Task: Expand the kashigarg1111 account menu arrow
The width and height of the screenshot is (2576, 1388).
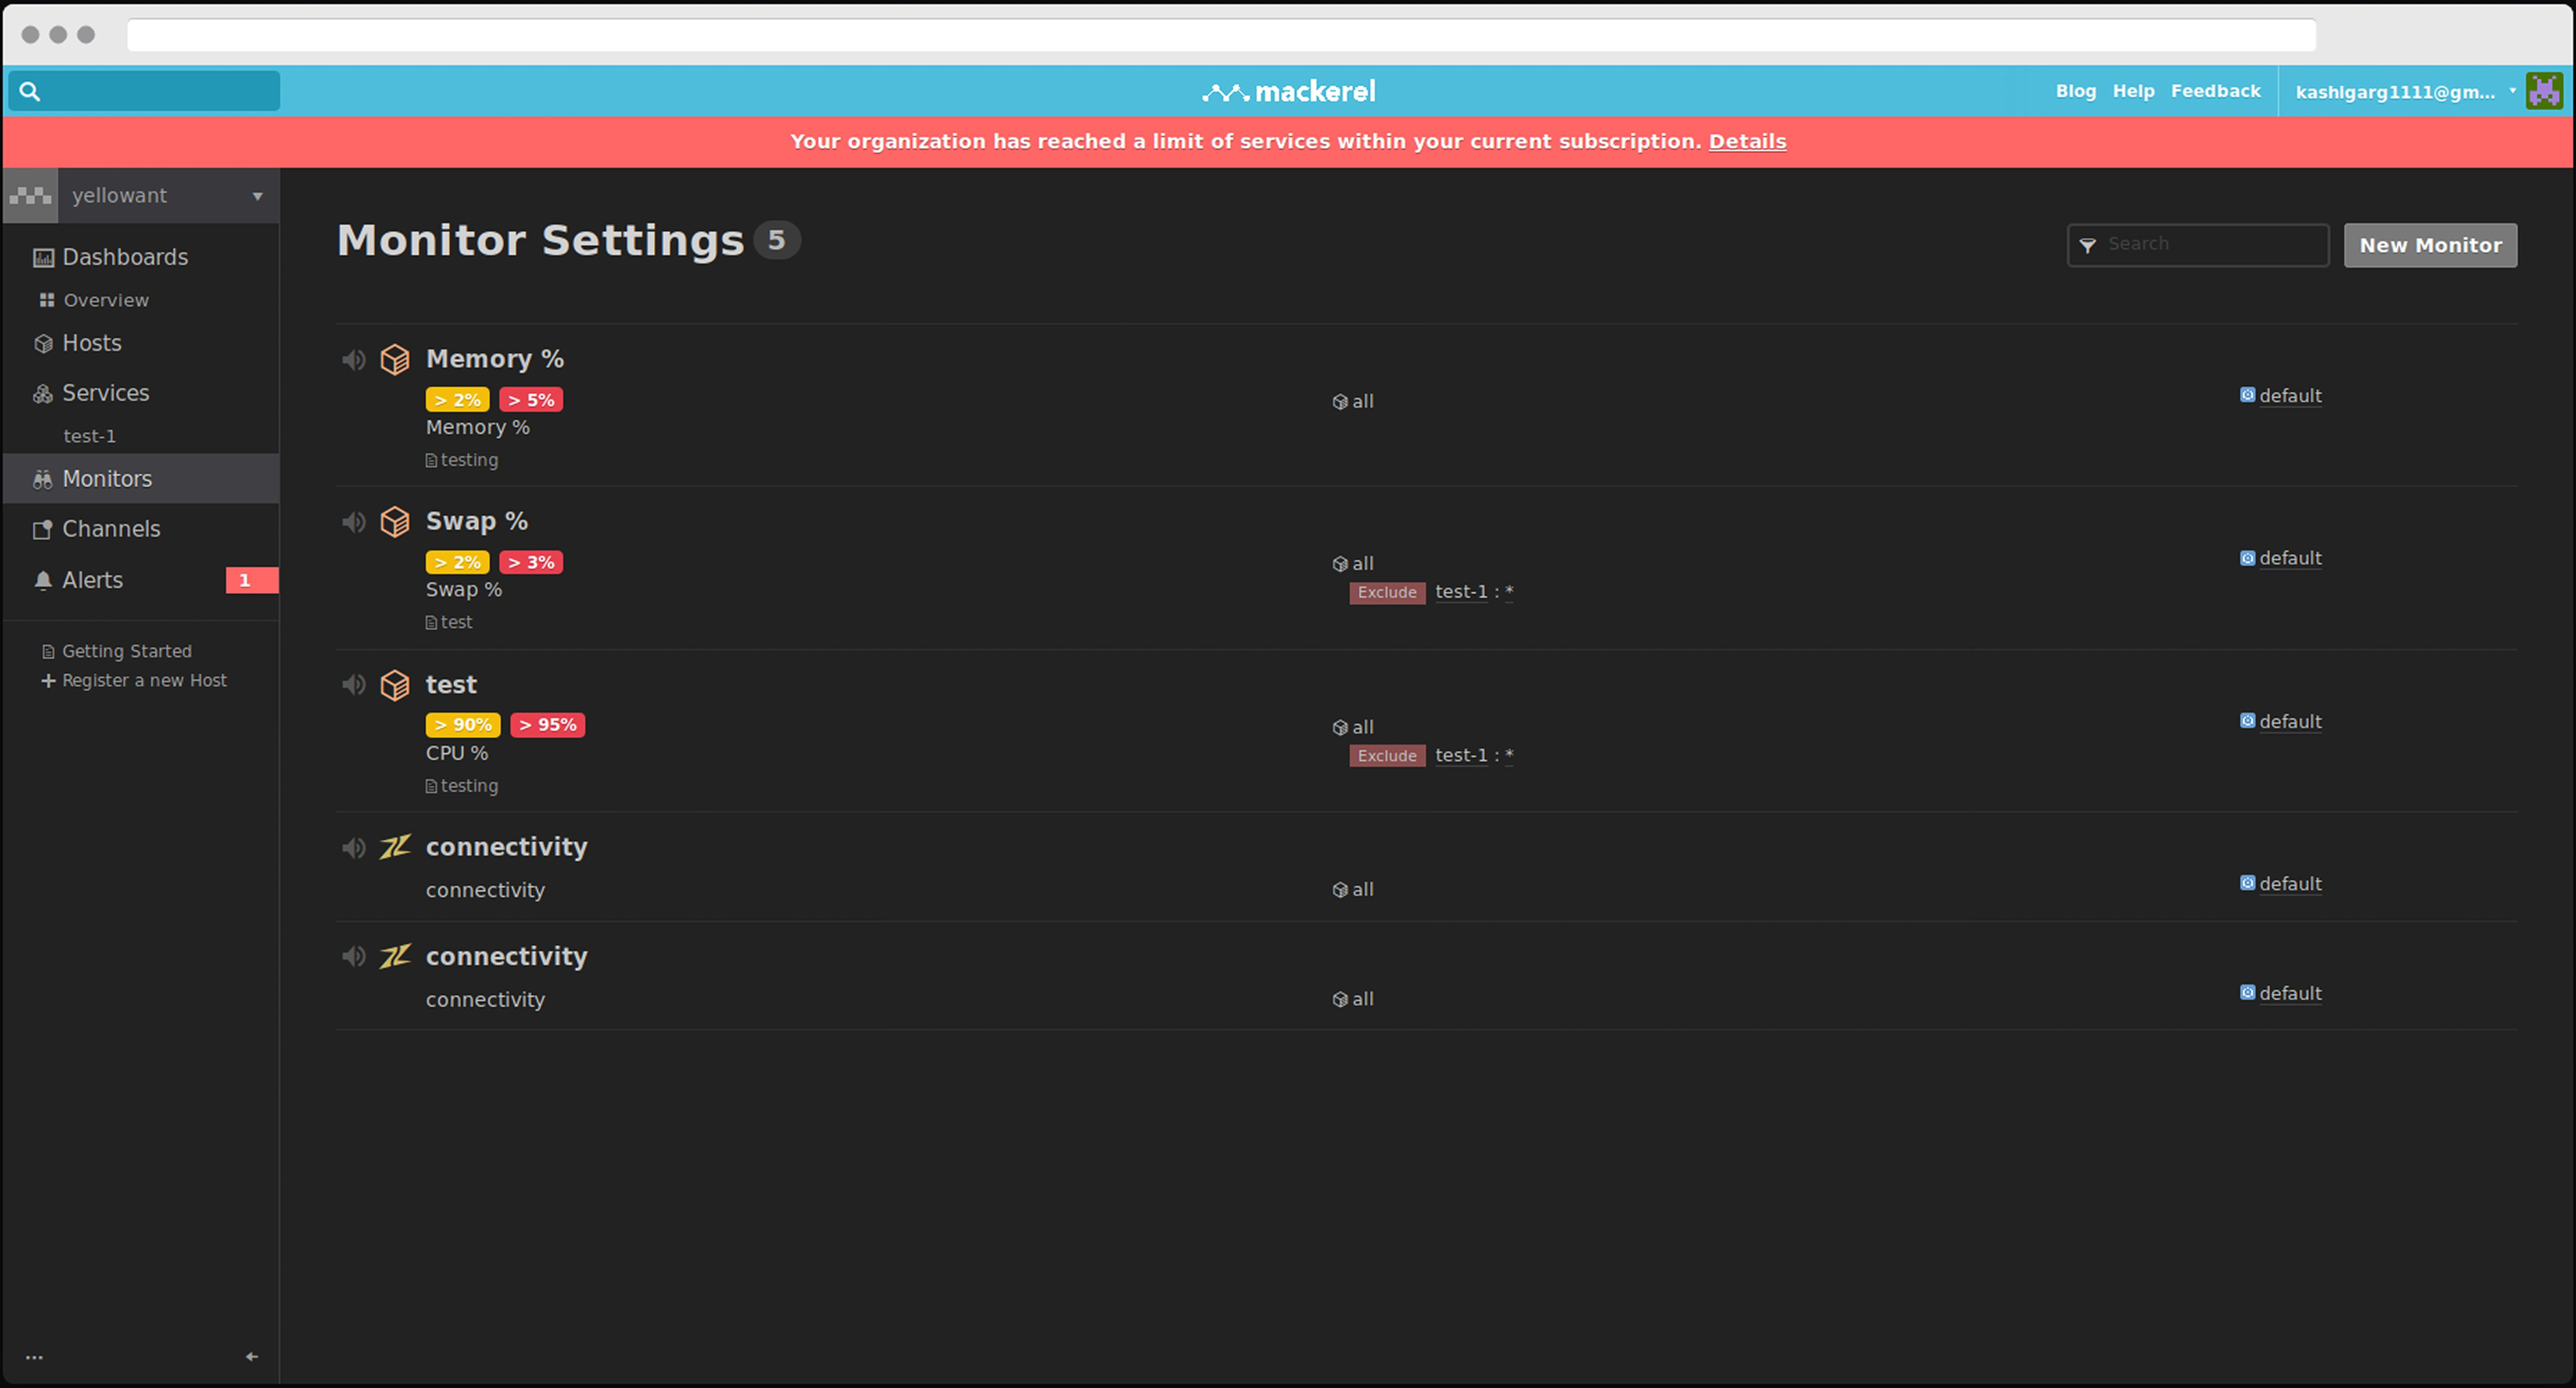Action: pos(2512,91)
